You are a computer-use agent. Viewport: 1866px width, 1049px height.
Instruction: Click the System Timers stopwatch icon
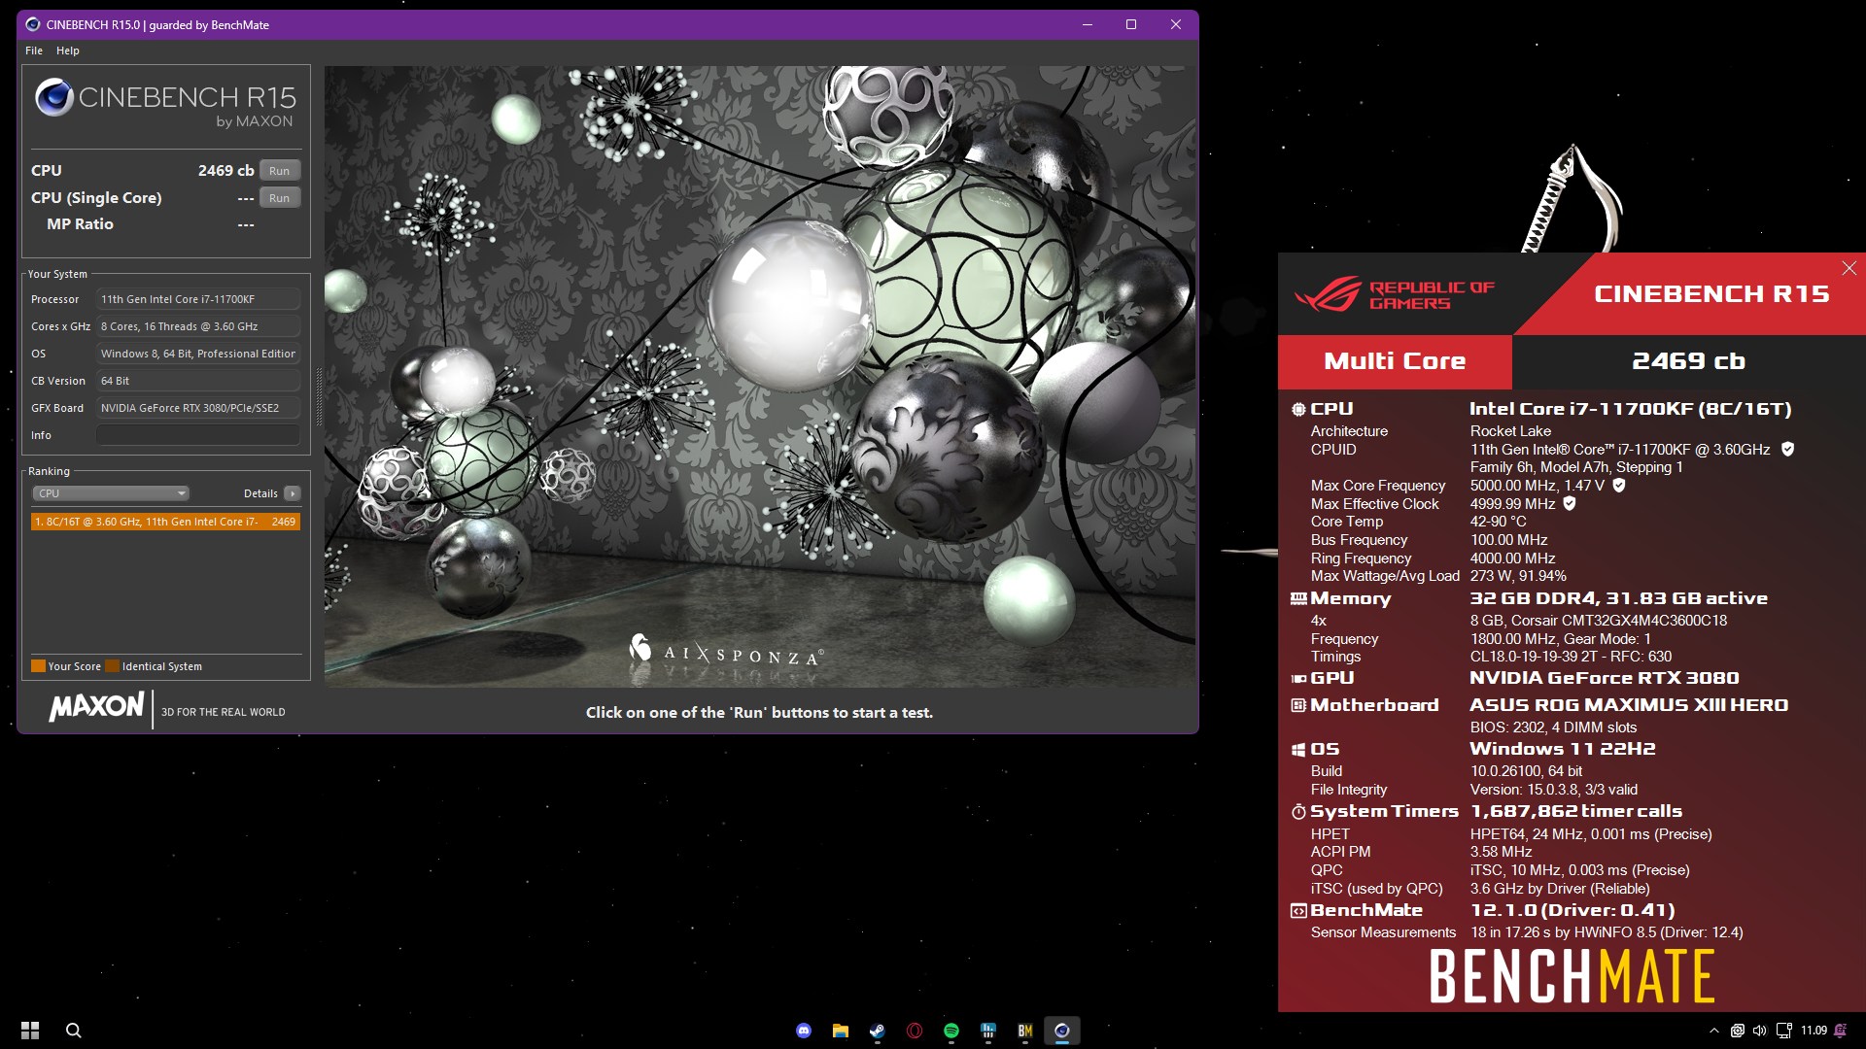(1298, 812)
